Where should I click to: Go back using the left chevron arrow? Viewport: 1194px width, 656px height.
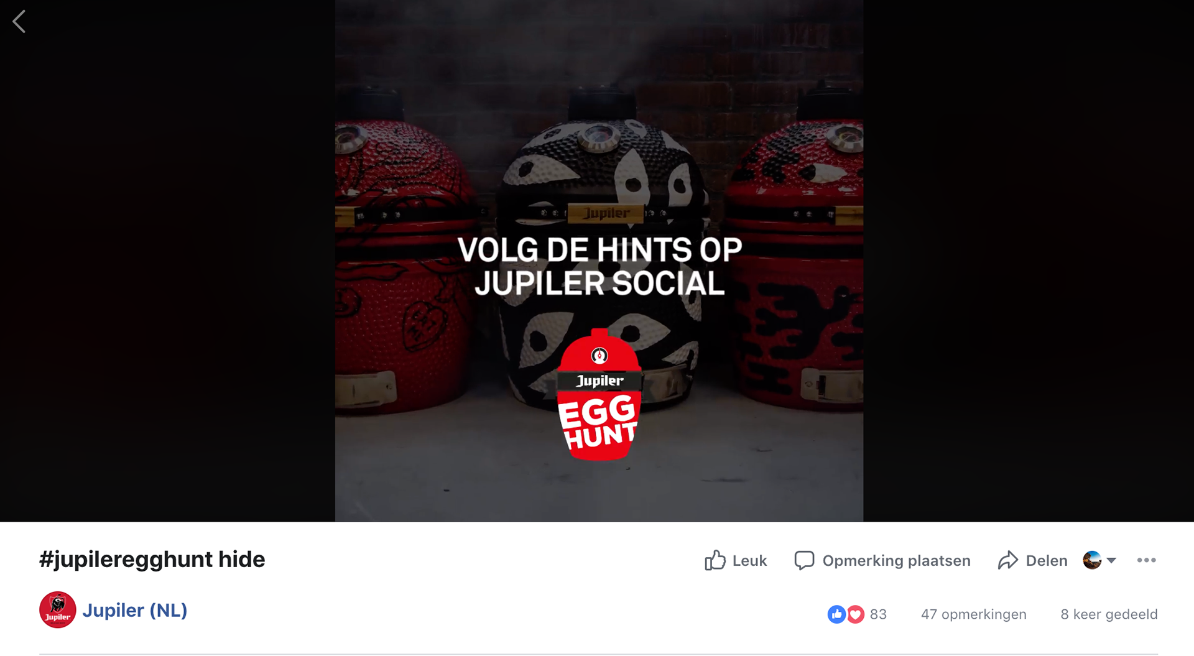pyautogui.click(x=19, y=22)
